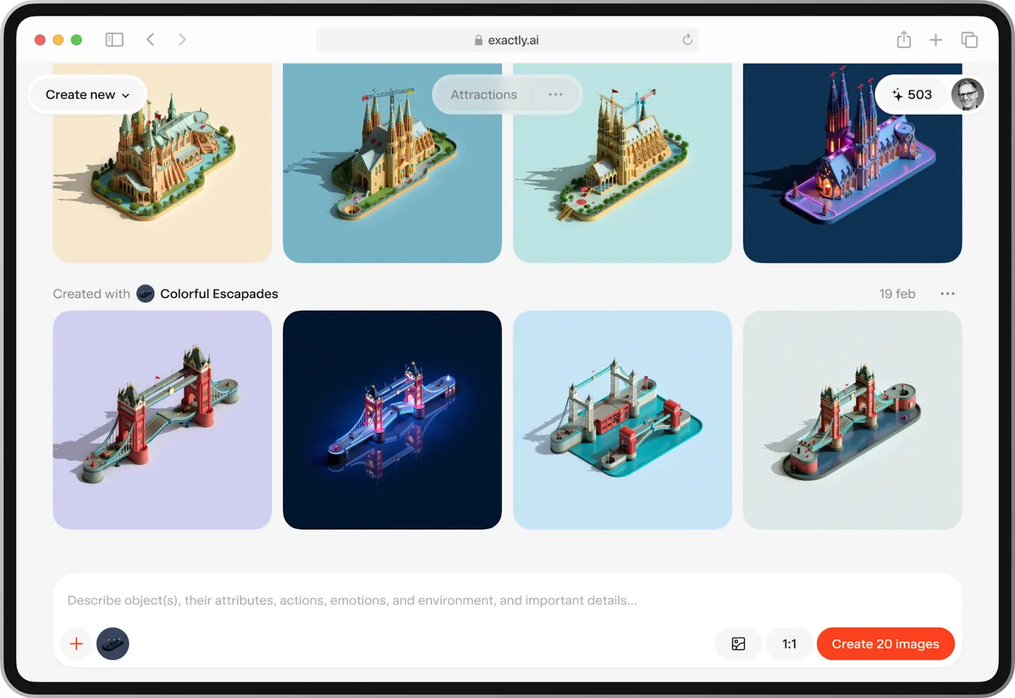The image size is (1015, 698).
Task: Open the 19 feb batch options menu
Action: [x=947, y=294]
